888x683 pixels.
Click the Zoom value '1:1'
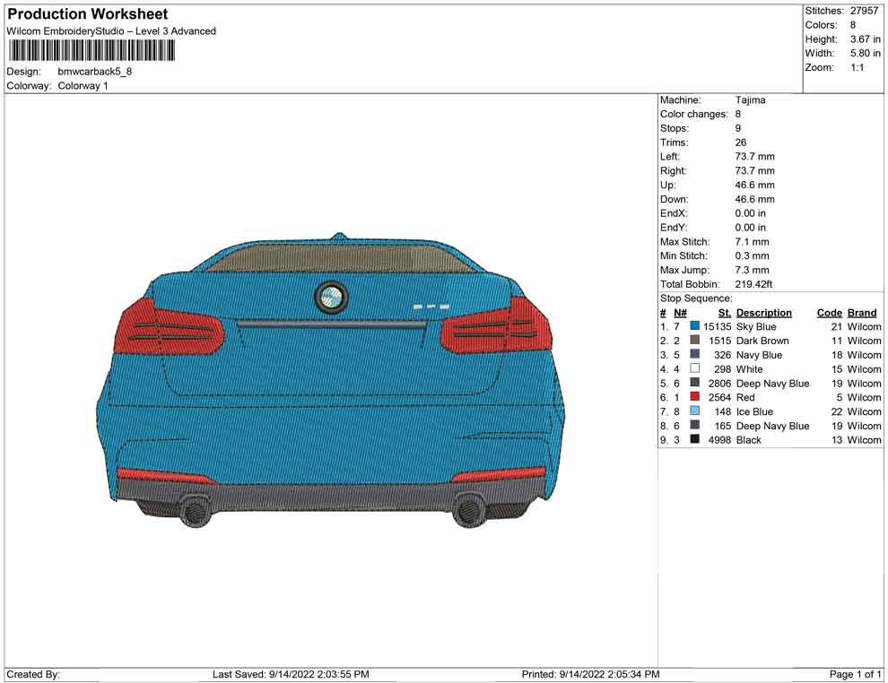point(858,67)
